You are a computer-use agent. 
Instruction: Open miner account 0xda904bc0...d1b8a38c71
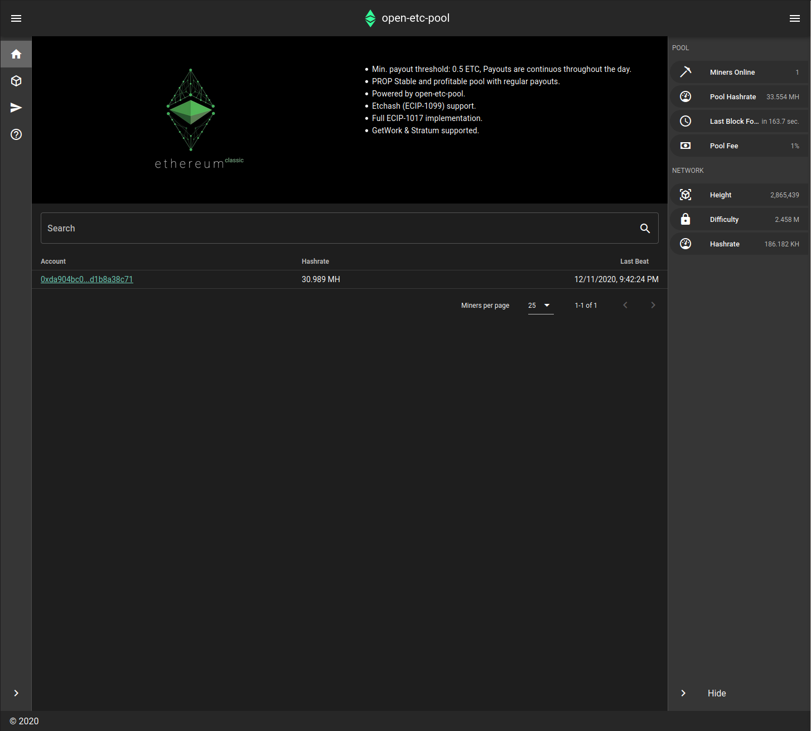[87, 279]
